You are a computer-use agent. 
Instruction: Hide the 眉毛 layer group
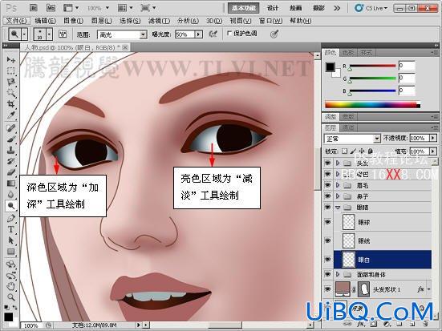(327, 185)
